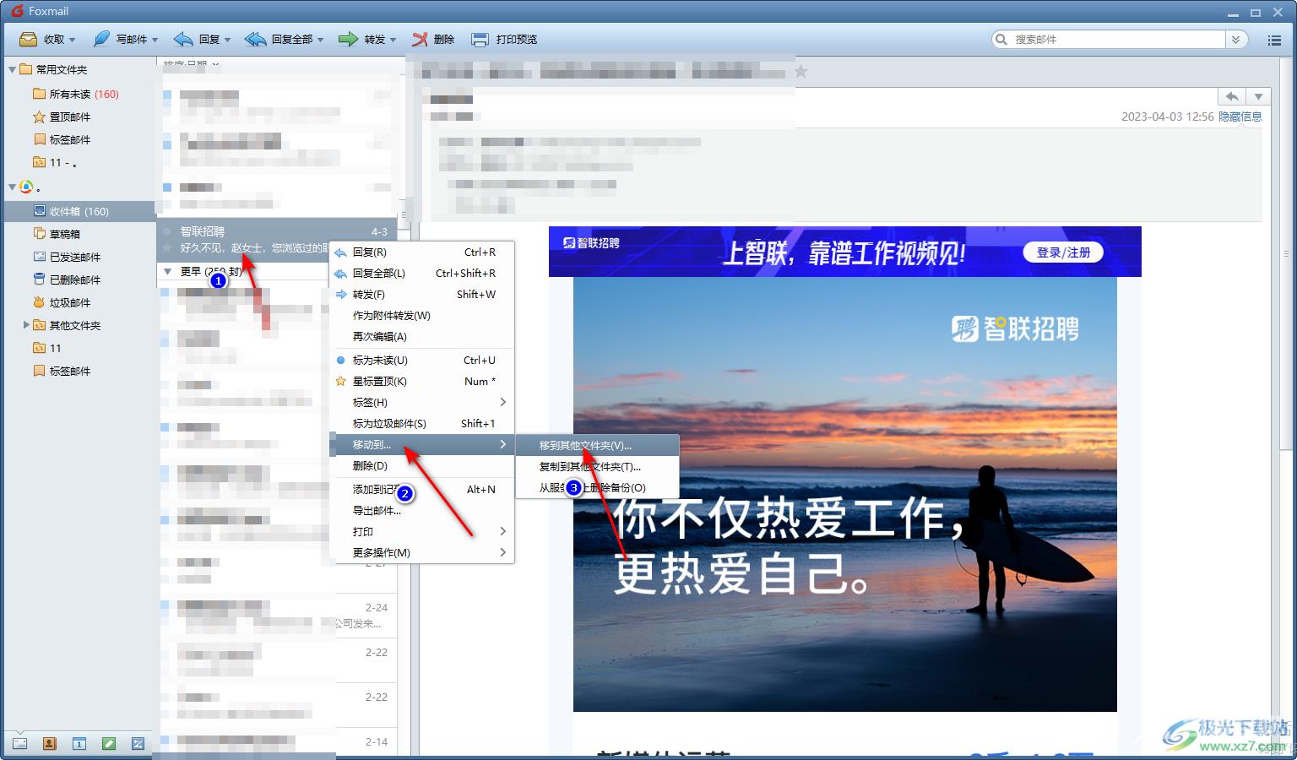Image resolution: width=1297 pixels, height=760 pixels.
Task: Click the red 删除 toolbar button
Action: point(433,39)
